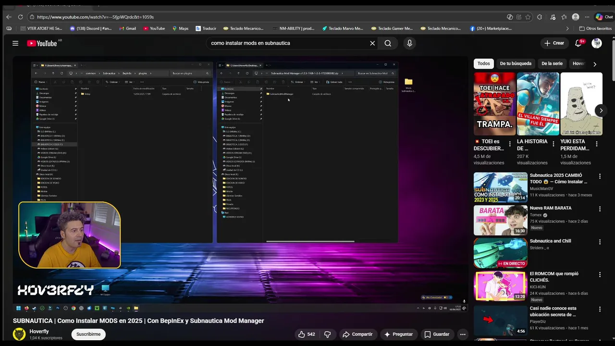The width and height of the screenshot is (615, 346).
Task: Click the video player area
Action: (x=240, y=185)
